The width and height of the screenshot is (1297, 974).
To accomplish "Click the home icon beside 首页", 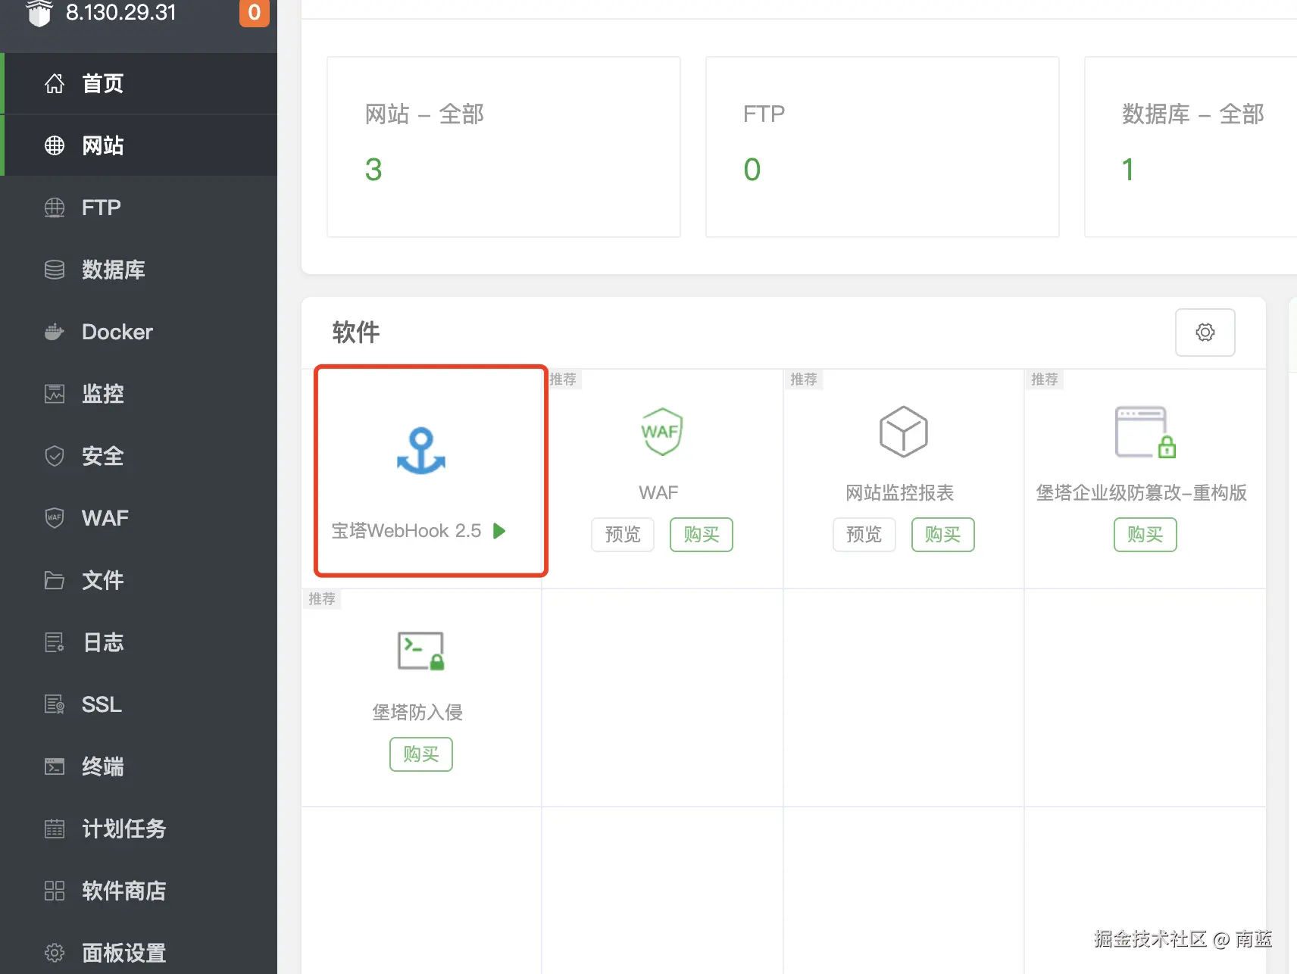I will click(55, 83).
